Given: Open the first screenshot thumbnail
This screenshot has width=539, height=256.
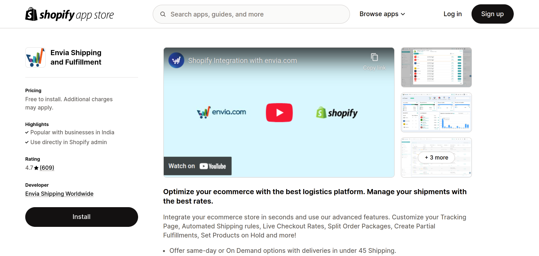Looking at the screenshot, I should [436, 67].
